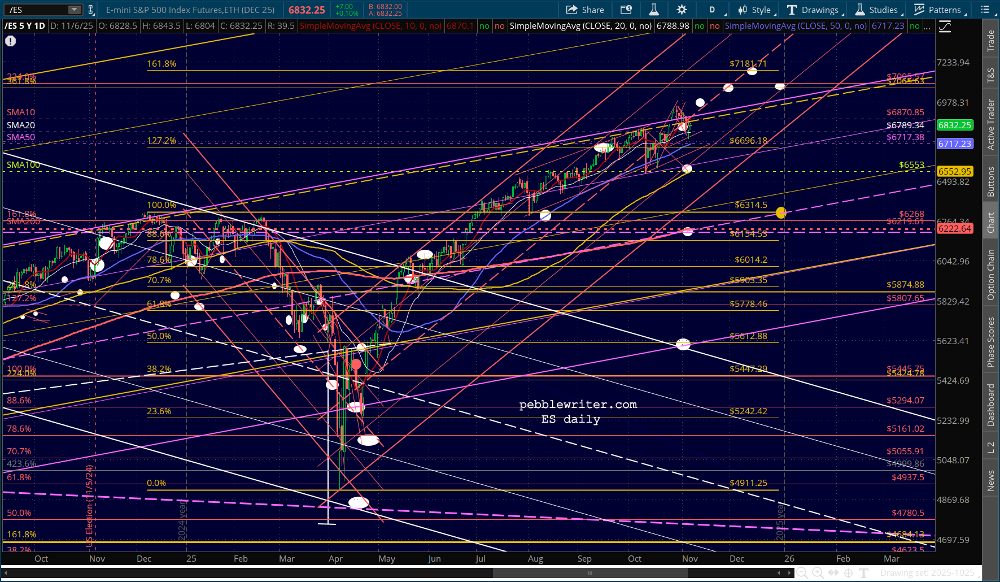Image resolution: width=1000 pixels, height=582 pixels.
Task: Click the green 6832.25 current price bubble
Action: coord(955,125)
